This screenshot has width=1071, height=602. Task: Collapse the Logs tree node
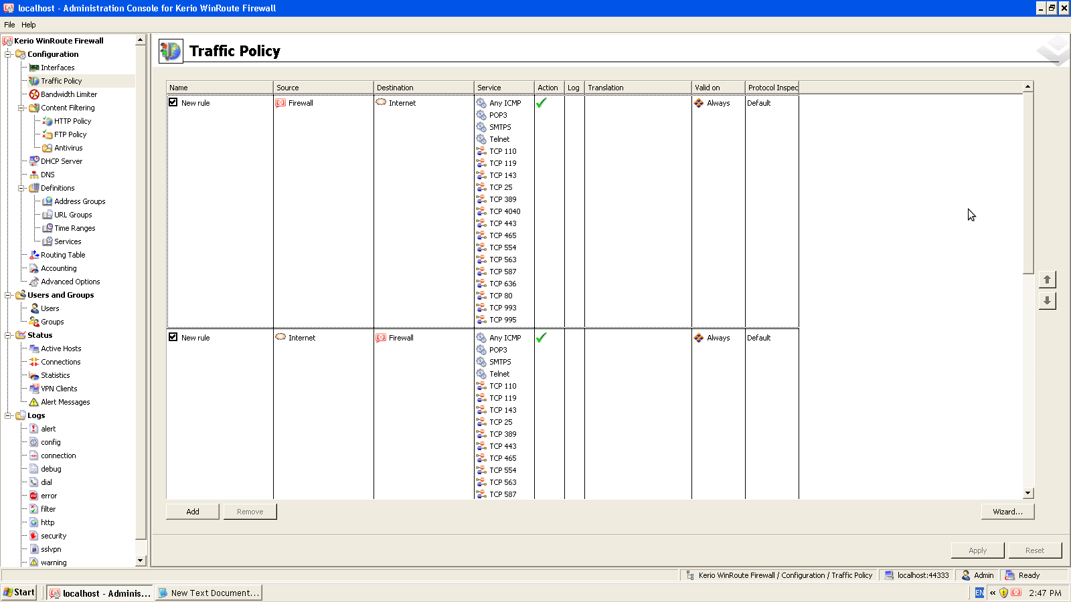tap(8, 415)
